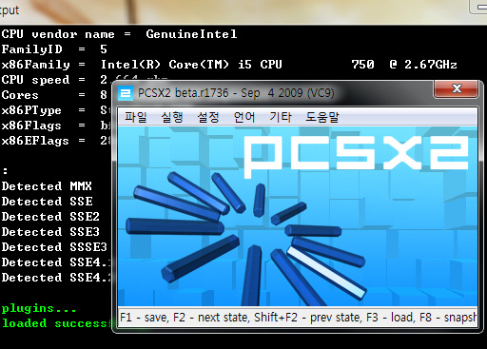487x349 pixels.
Task: Click 'Detected MMX' in console
Action: tap(47, 186)
